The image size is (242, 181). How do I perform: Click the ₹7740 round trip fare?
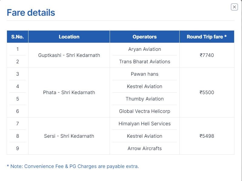click(x=207, y=55)
